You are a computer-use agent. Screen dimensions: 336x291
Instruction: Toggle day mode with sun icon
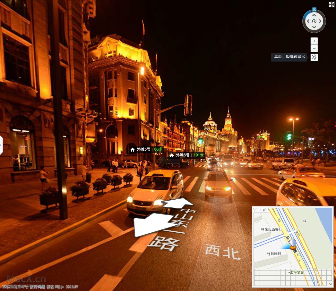[x=314, y=57]
